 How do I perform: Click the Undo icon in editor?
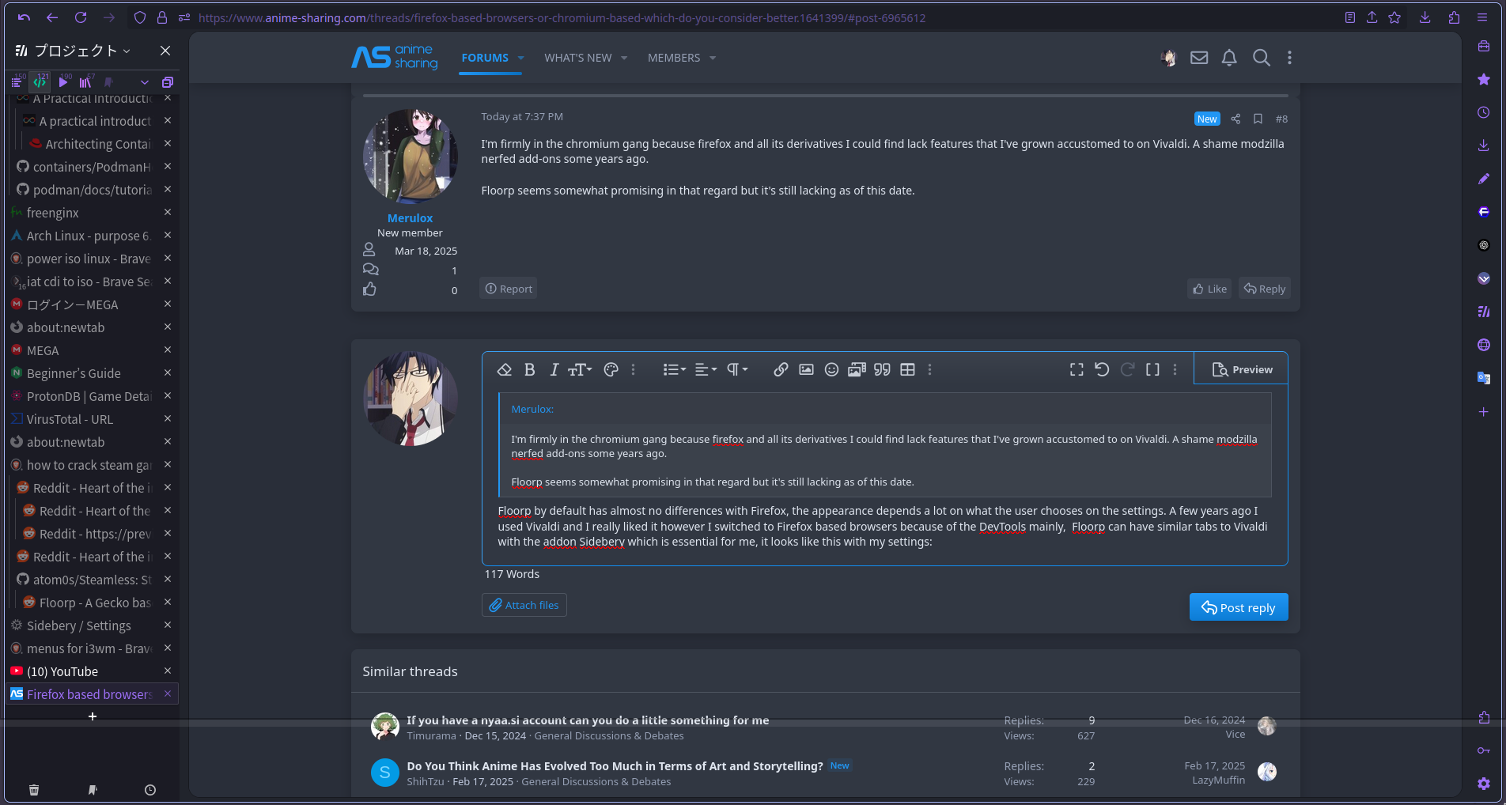coord(1102,369)
